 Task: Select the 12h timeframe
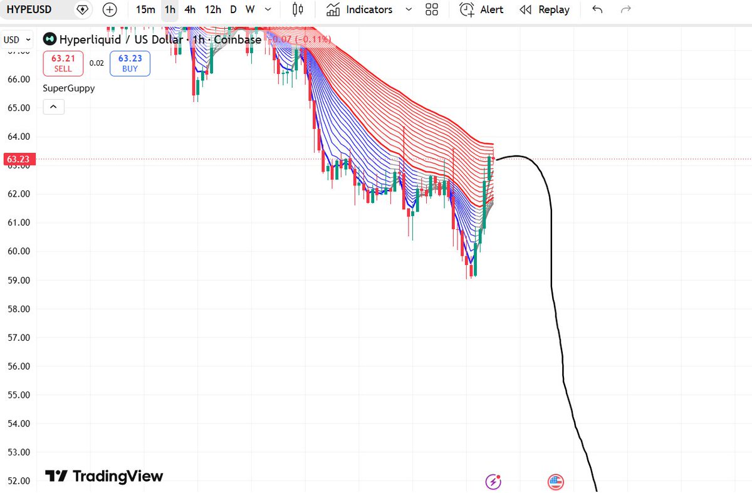pos(213,10)
